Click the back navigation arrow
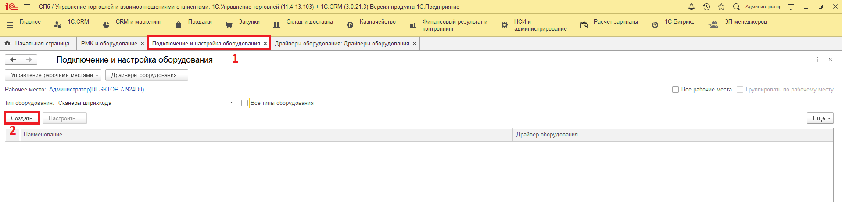 (x=13, y=60)
